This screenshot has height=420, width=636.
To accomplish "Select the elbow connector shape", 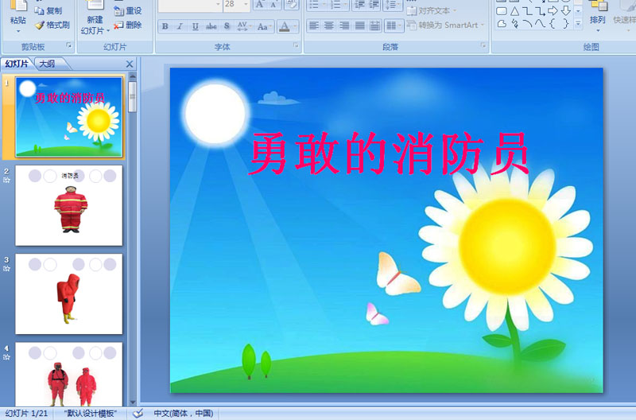I will [x=527, y=11].
